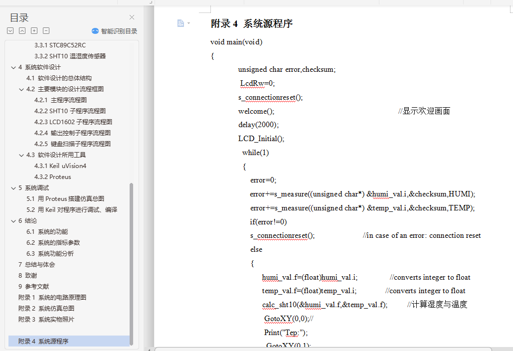Go to 3.3.1 STC89C52RC heading

coord(60,45)
